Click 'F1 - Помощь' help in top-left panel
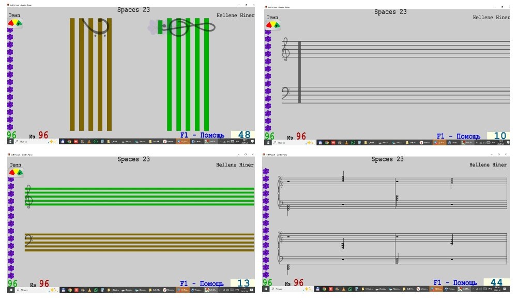This screenshot has width=517, height=300. [202, 136]
